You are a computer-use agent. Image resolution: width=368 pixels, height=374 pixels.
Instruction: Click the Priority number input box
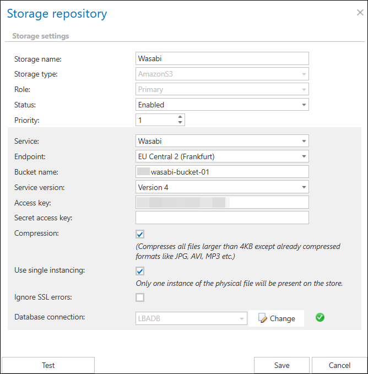tap(156, 120)
